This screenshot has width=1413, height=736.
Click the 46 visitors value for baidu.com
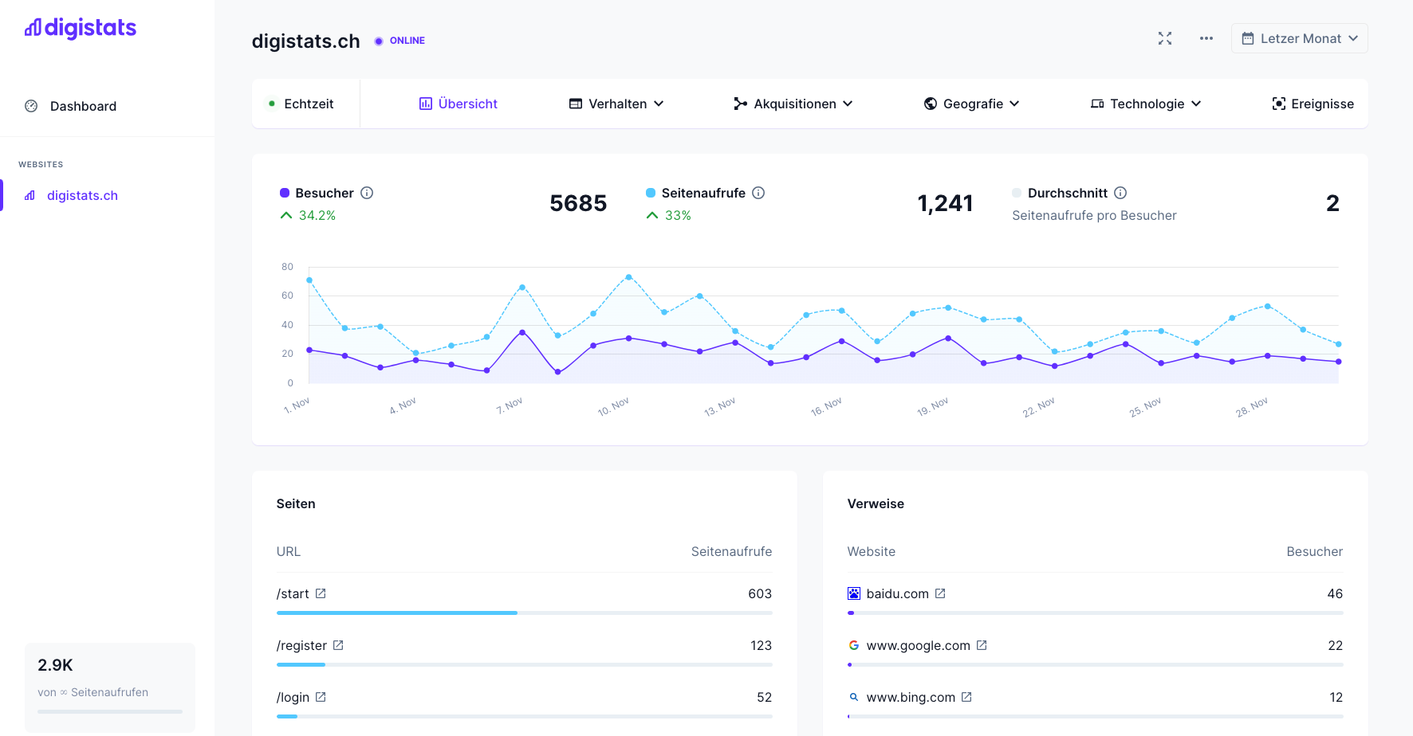(1335, 593)
